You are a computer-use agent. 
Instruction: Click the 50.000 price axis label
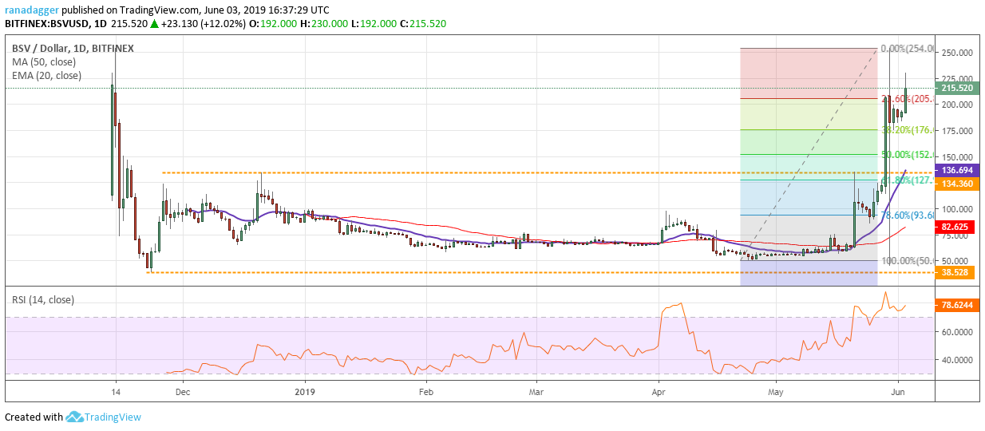tap(956, 261)
